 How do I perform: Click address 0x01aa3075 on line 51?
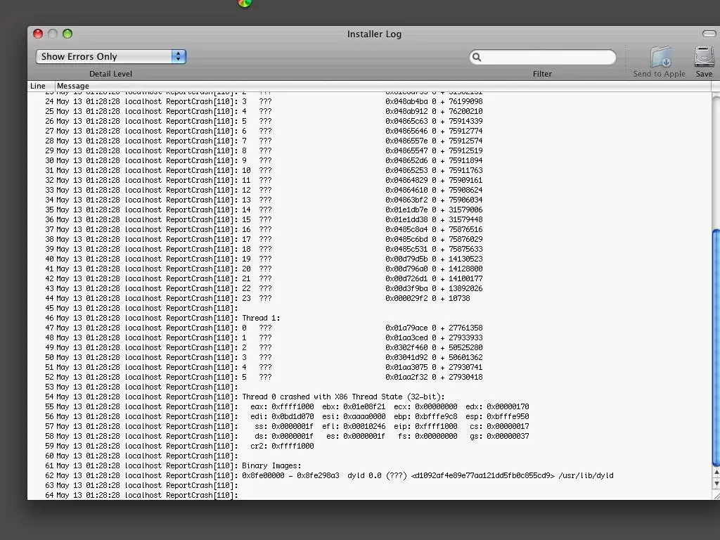click(x=406, y=367)
